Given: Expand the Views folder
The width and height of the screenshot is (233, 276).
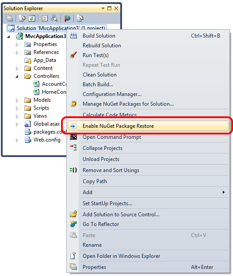Looking at the screenshot, I should point(17,116).
